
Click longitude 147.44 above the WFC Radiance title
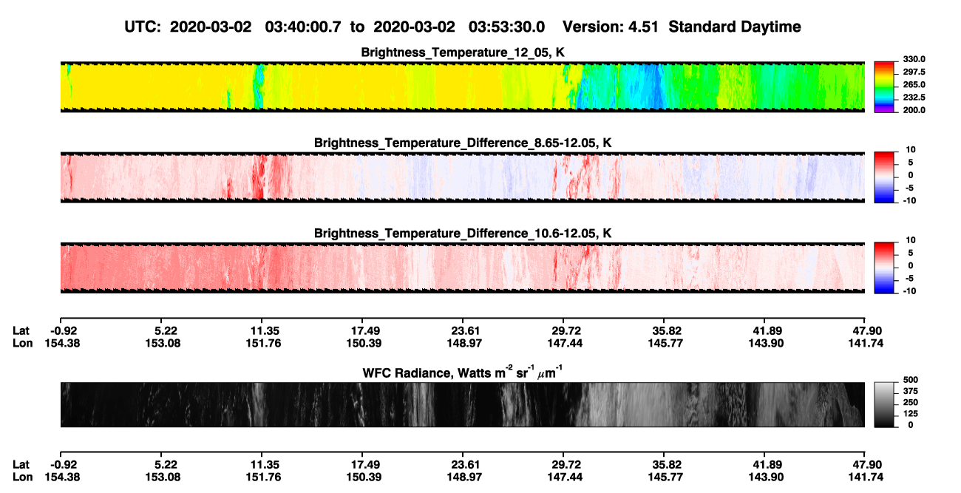coord(563,343)
